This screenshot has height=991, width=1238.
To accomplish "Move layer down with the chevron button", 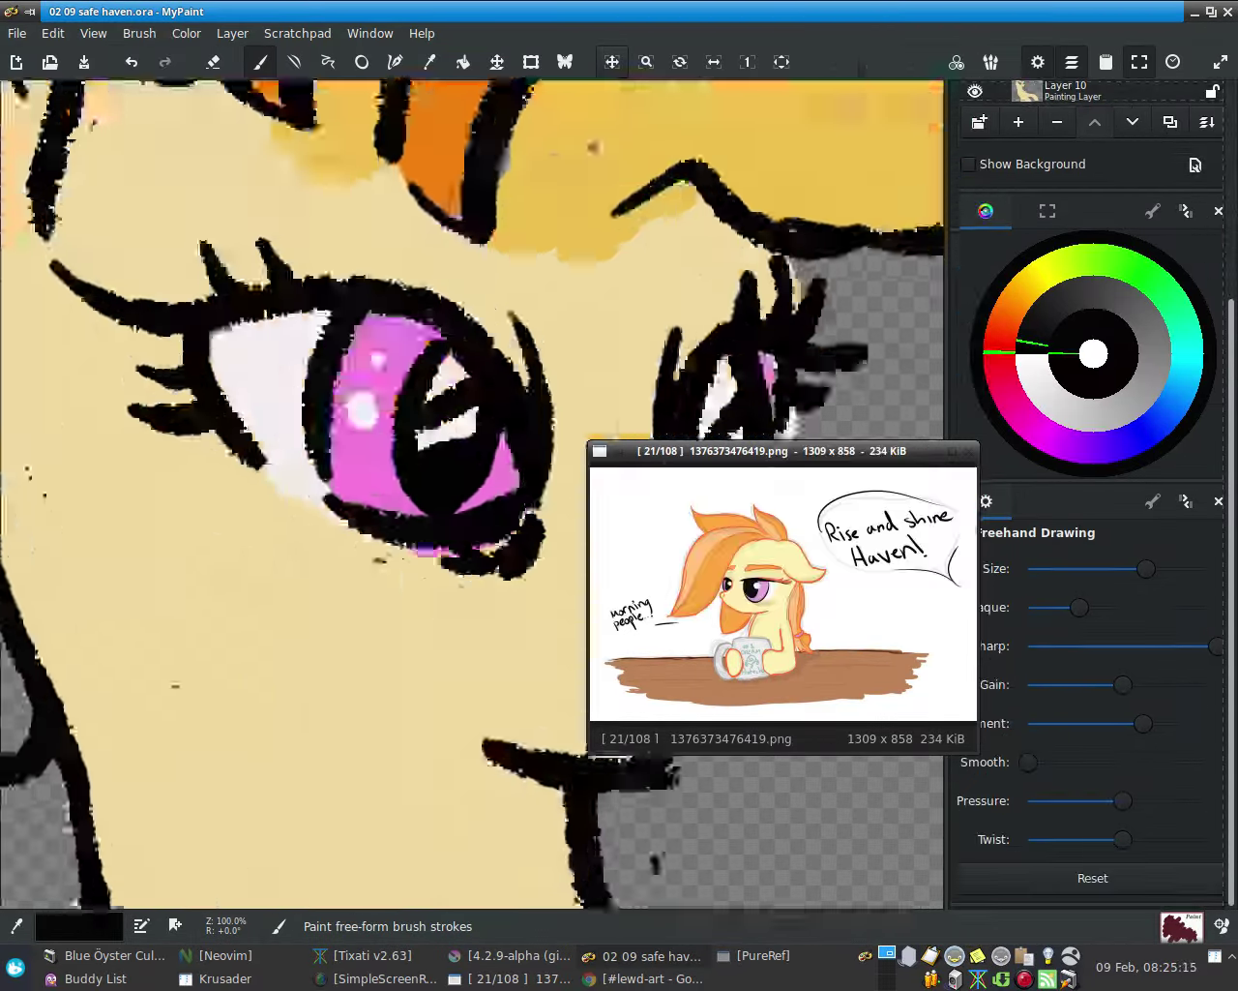I will [1133, 122].
